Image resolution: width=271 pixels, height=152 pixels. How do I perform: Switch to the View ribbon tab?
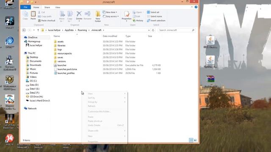[x=58, y=7]
